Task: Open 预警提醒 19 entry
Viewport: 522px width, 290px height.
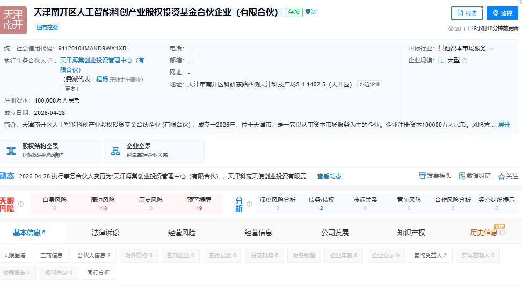Action: click(x=199, y=204)
